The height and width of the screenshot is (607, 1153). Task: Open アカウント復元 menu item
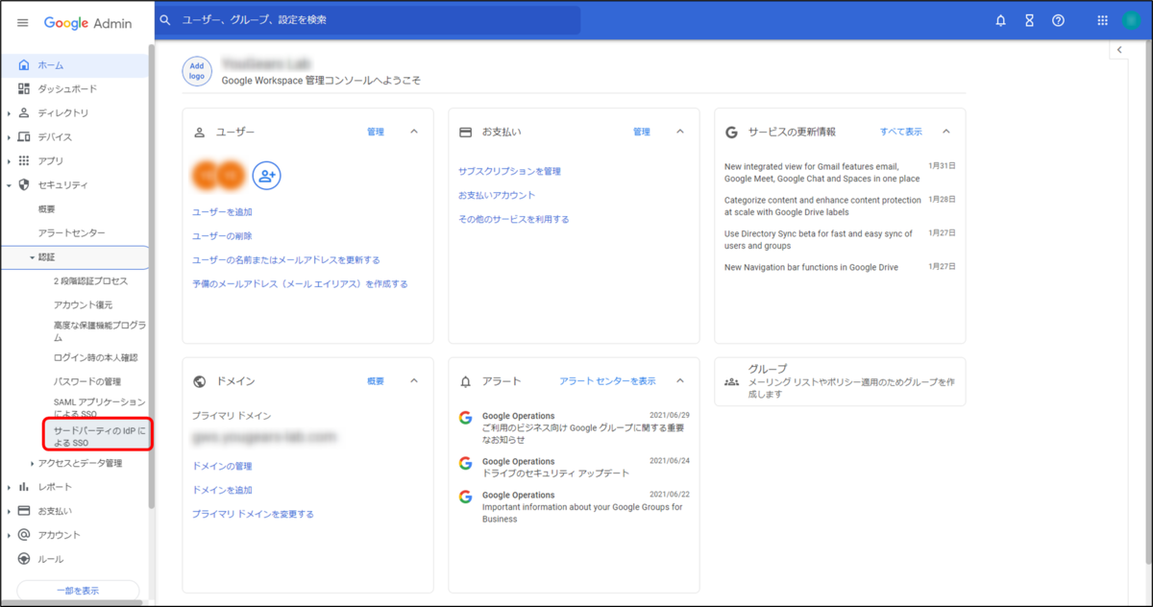point(83,304)
